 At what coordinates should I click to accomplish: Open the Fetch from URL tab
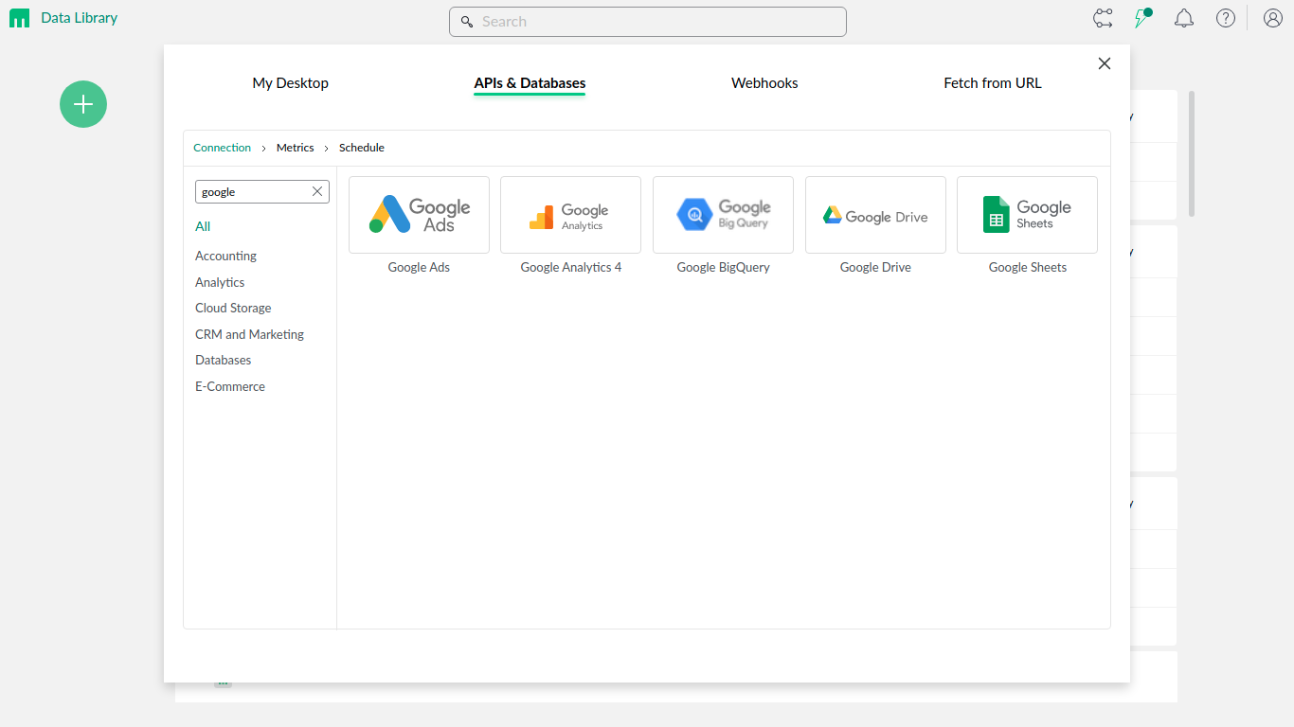tap(993, 83)
